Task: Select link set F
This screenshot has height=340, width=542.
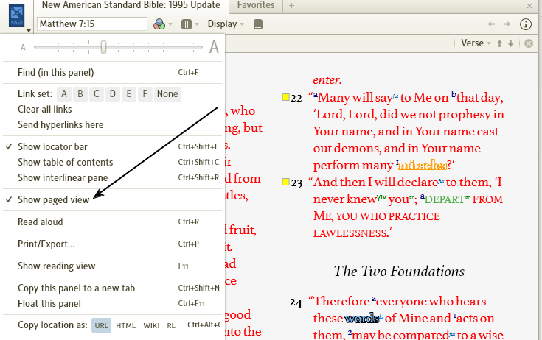Action: (145, 93)
